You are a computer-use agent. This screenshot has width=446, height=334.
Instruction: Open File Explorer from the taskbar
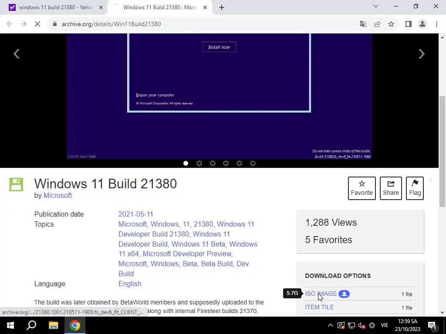pos(53,325)
